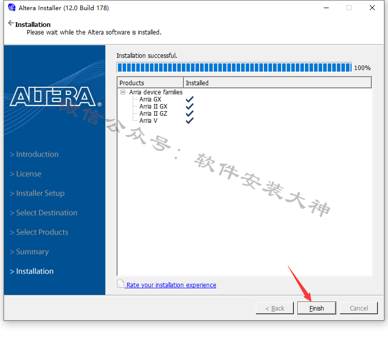Close the Altera Installer window
This screenshot has width=388, height=338.
[372, 8]
